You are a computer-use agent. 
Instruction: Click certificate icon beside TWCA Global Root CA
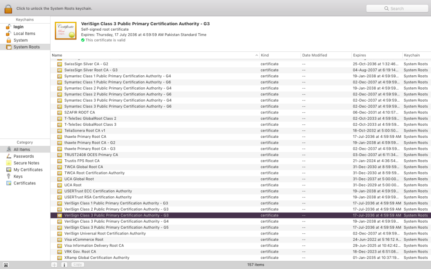coord(59,167)
